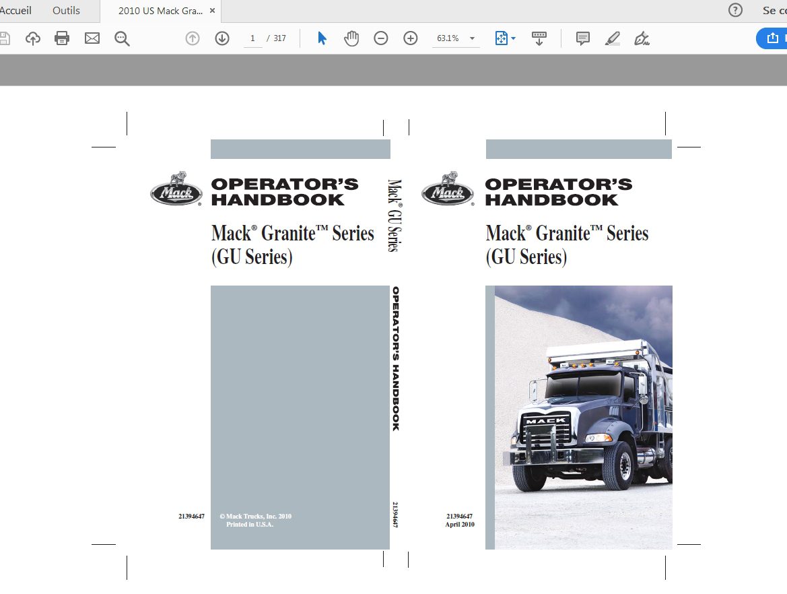Click the back cover OPERATOR'S HANDBOOK title
Screen dimensions: 787x594
point(285,192)
